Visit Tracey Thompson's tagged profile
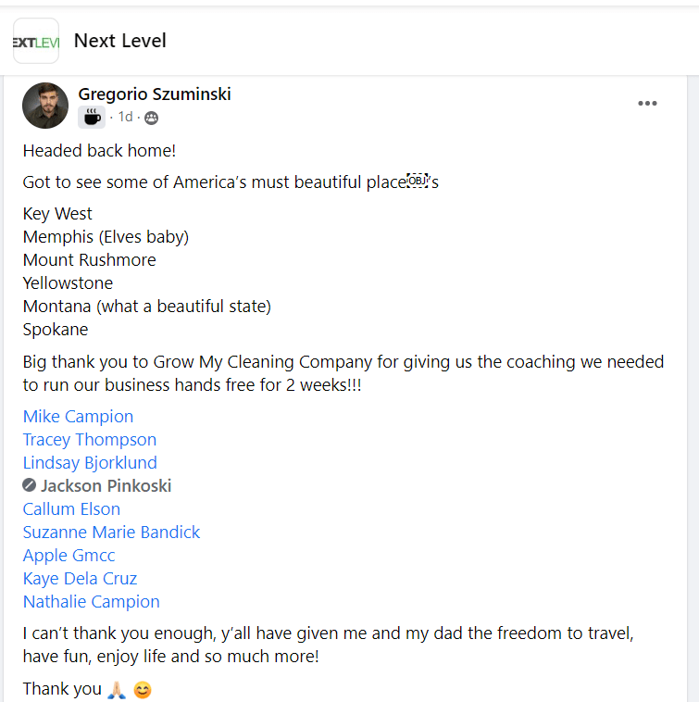Viewport: 699px width, 702px height. [90, 440]
